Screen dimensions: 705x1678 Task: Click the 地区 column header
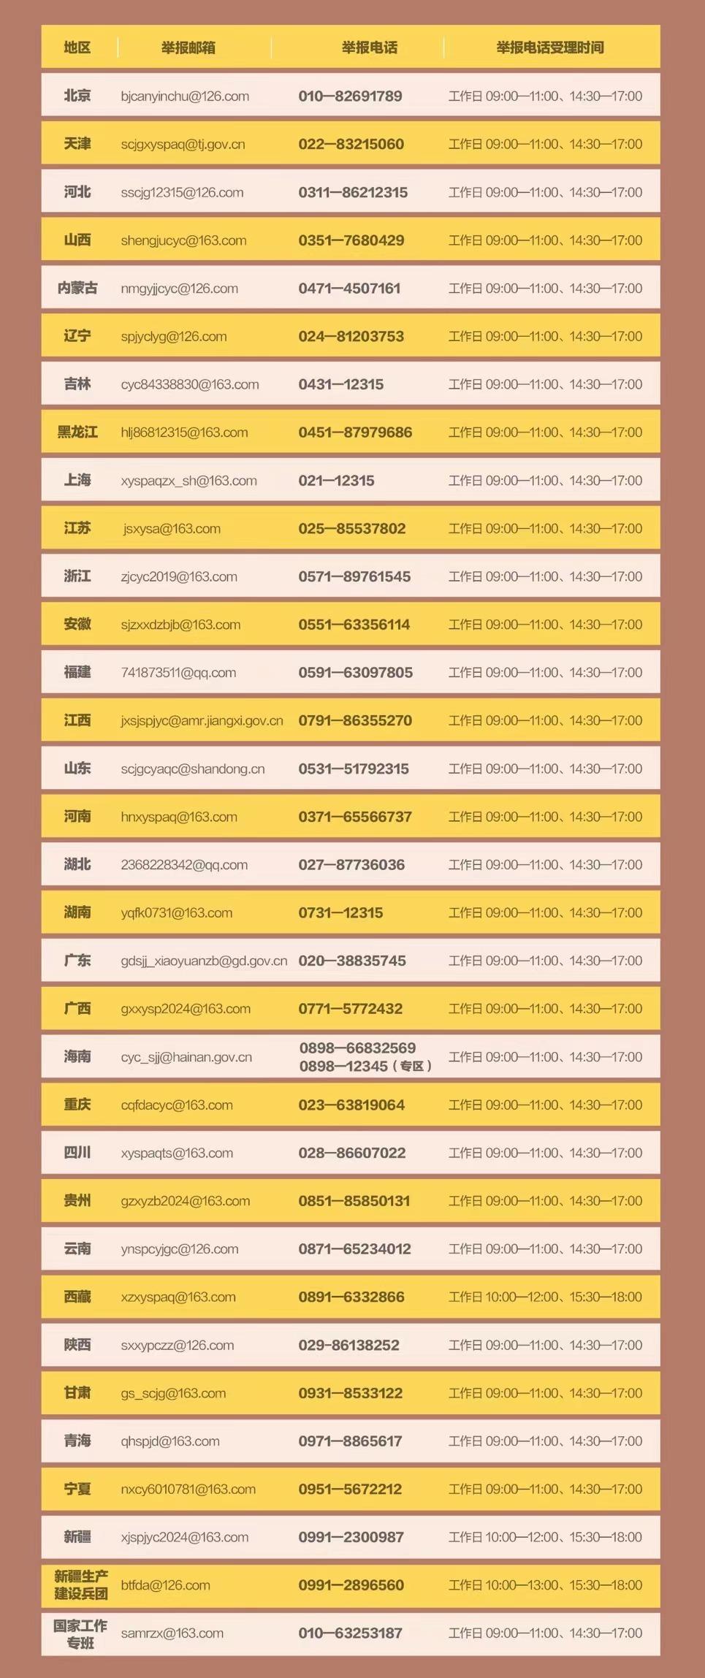pos(77,47)
